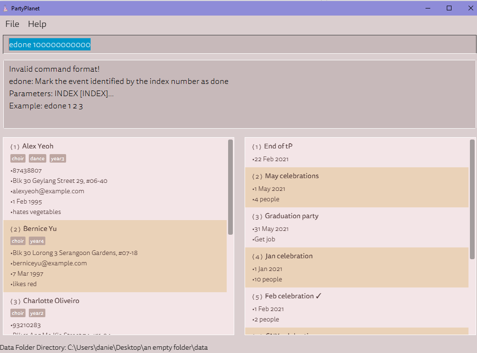Click Bernice Yu's year4 tag
477x353 pixels.
[x=37, y=241]
